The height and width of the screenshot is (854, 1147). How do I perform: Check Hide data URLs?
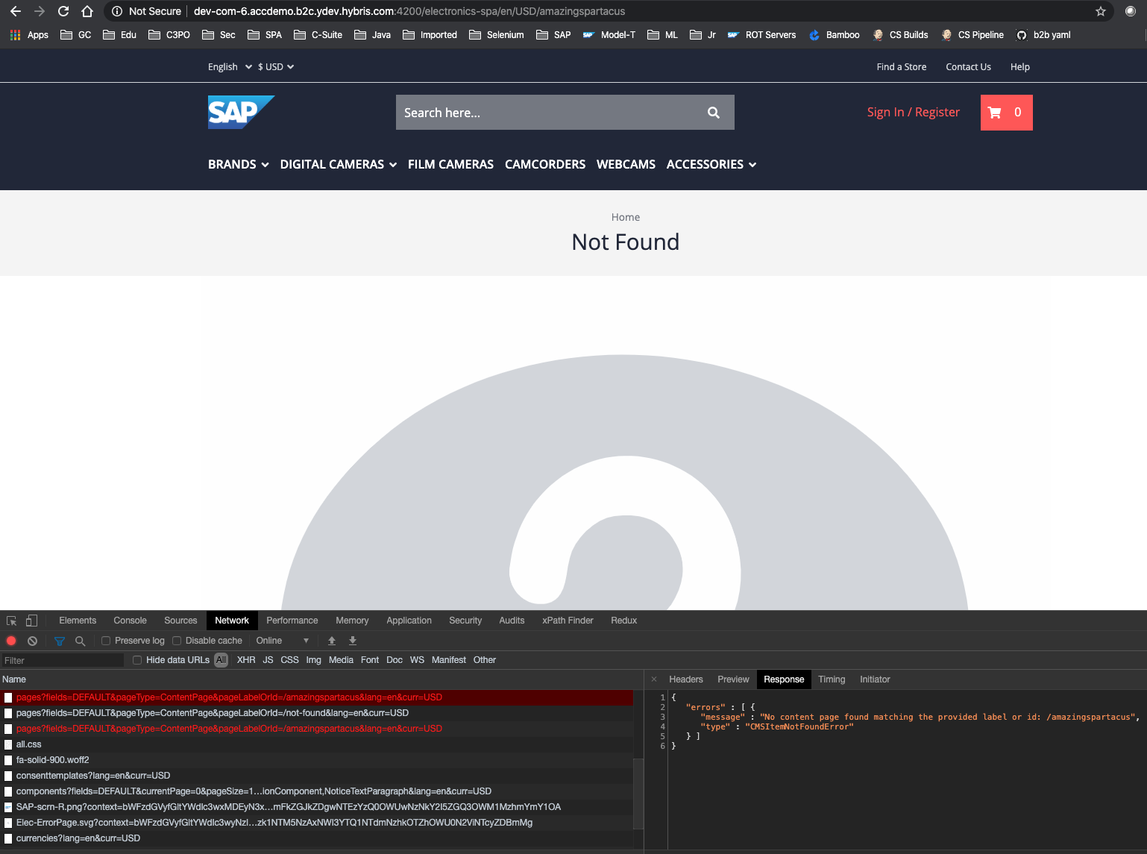[137, 659]
